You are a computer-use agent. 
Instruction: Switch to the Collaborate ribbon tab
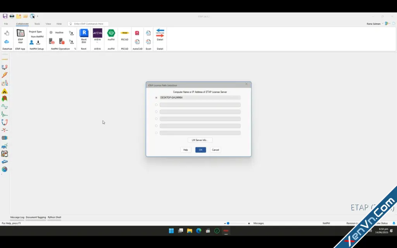click(x=22, y=24)
